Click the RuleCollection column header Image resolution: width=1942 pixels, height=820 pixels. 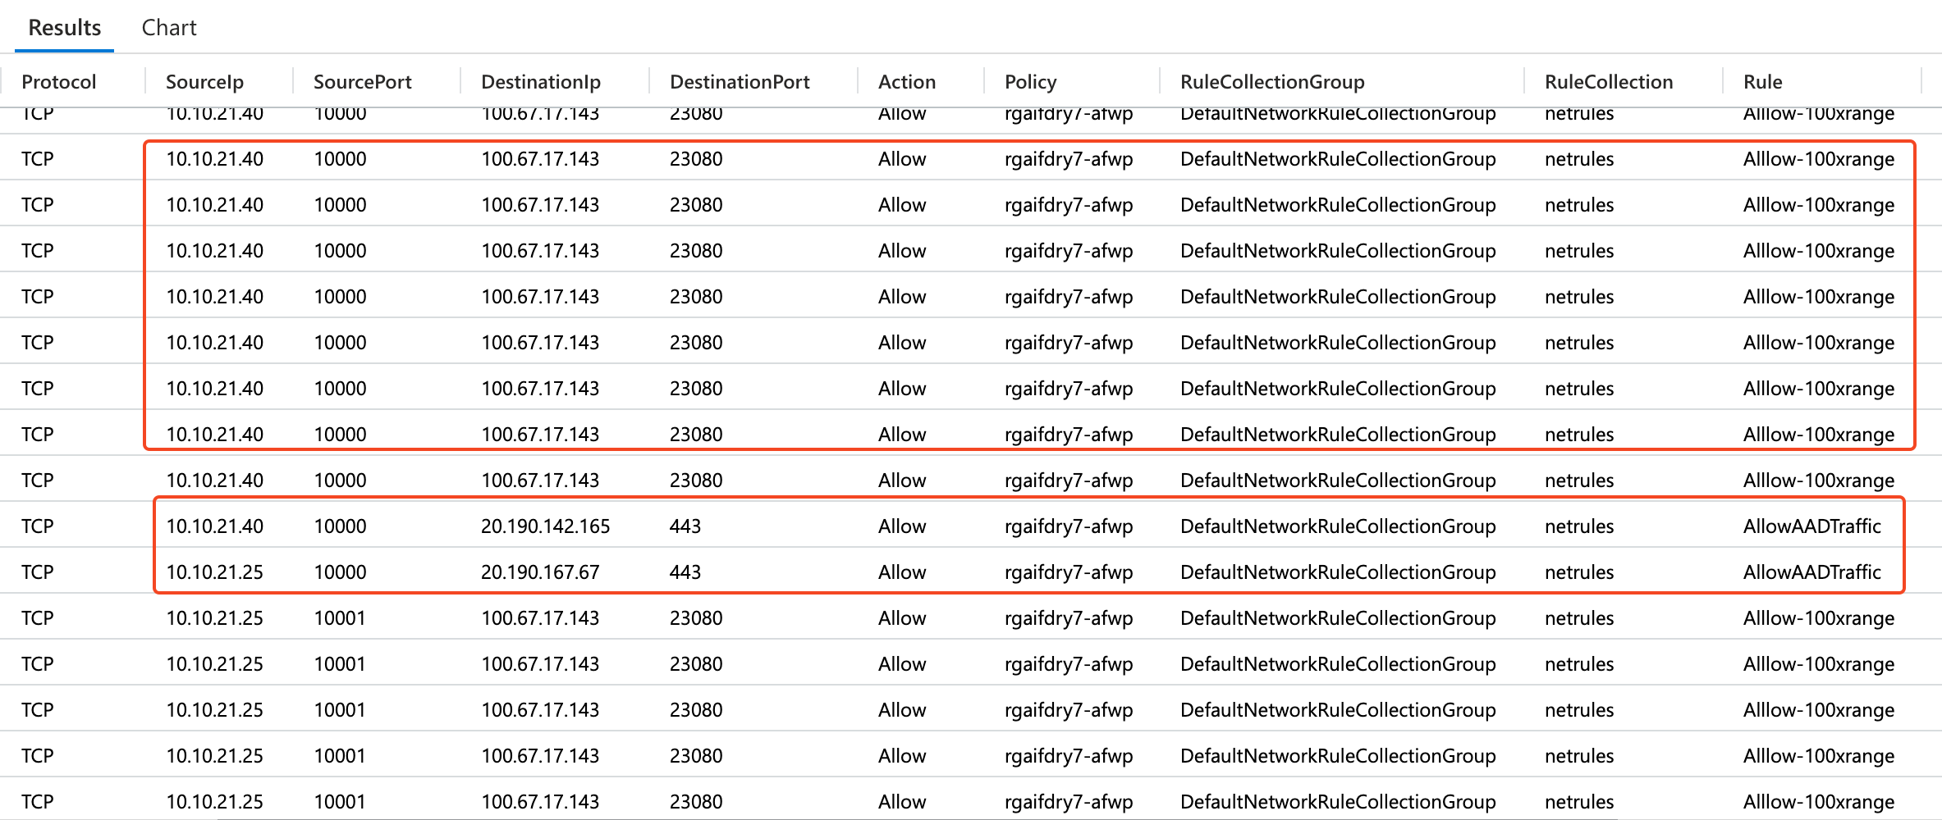(1608, 82)
